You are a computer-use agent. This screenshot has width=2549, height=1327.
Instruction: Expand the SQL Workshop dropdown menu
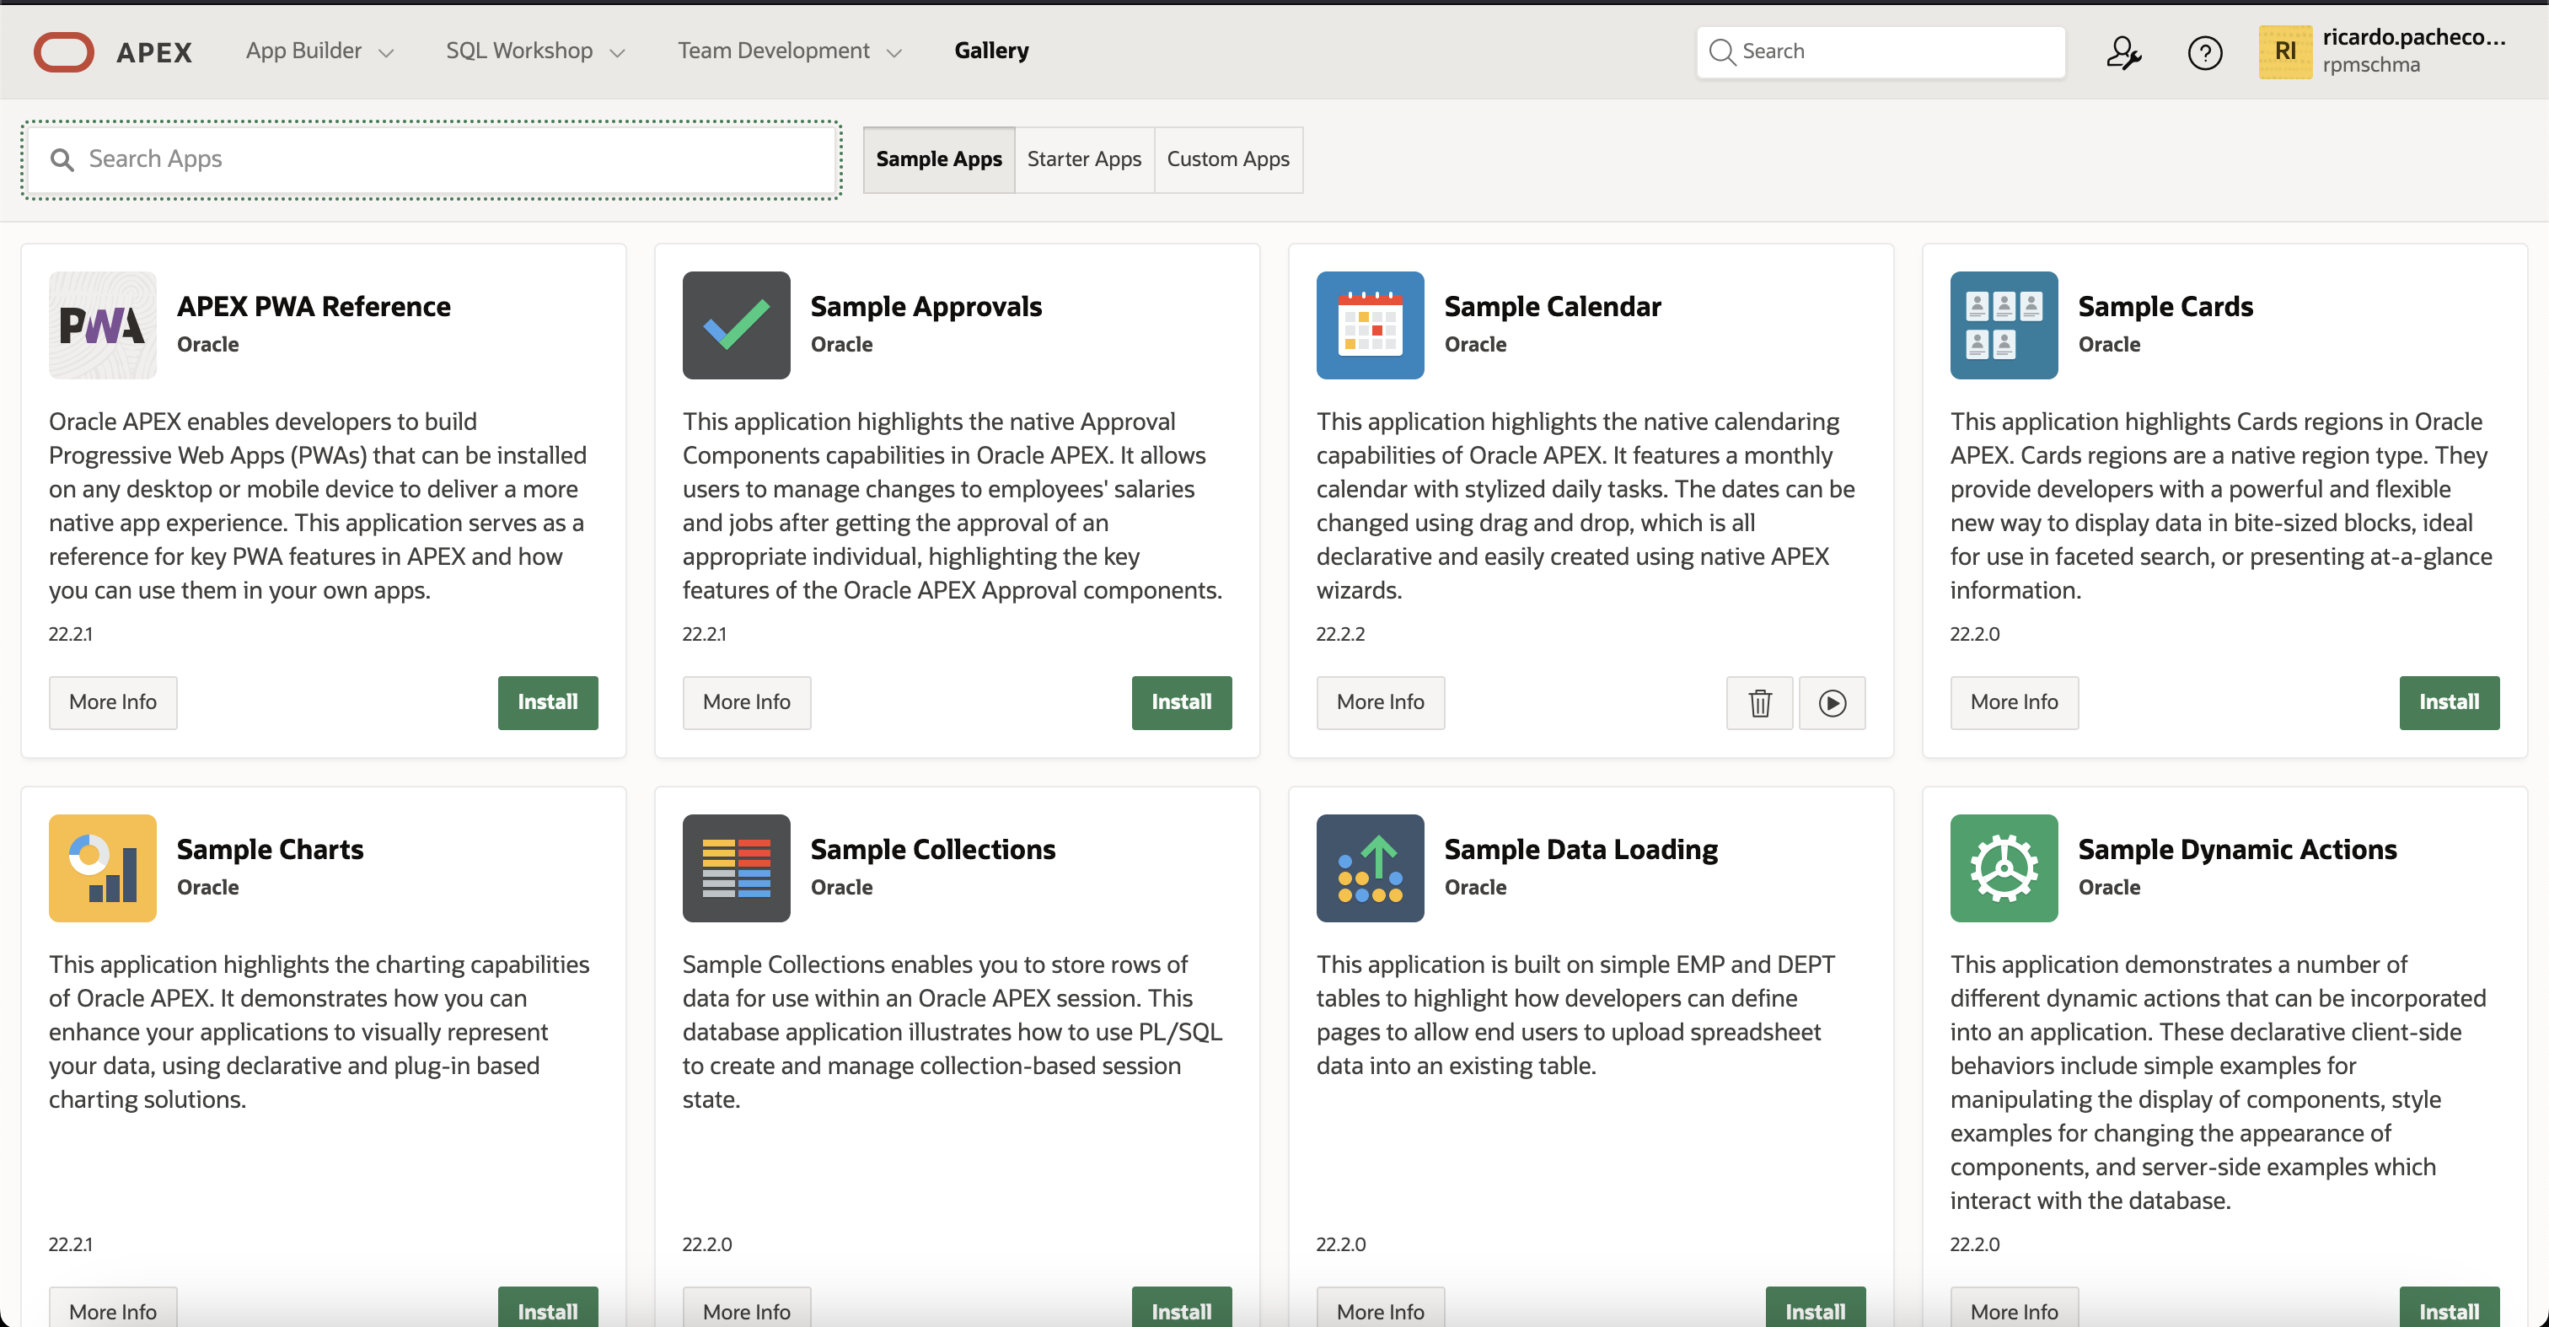click(534, 51)
